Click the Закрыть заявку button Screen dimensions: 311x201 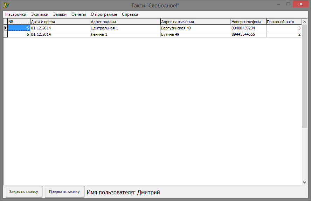click(24, 192)
